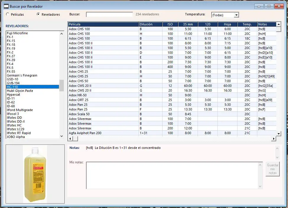Click Mis notas scroll down arrow
The image size is (288, 208).
click(260, 186)
